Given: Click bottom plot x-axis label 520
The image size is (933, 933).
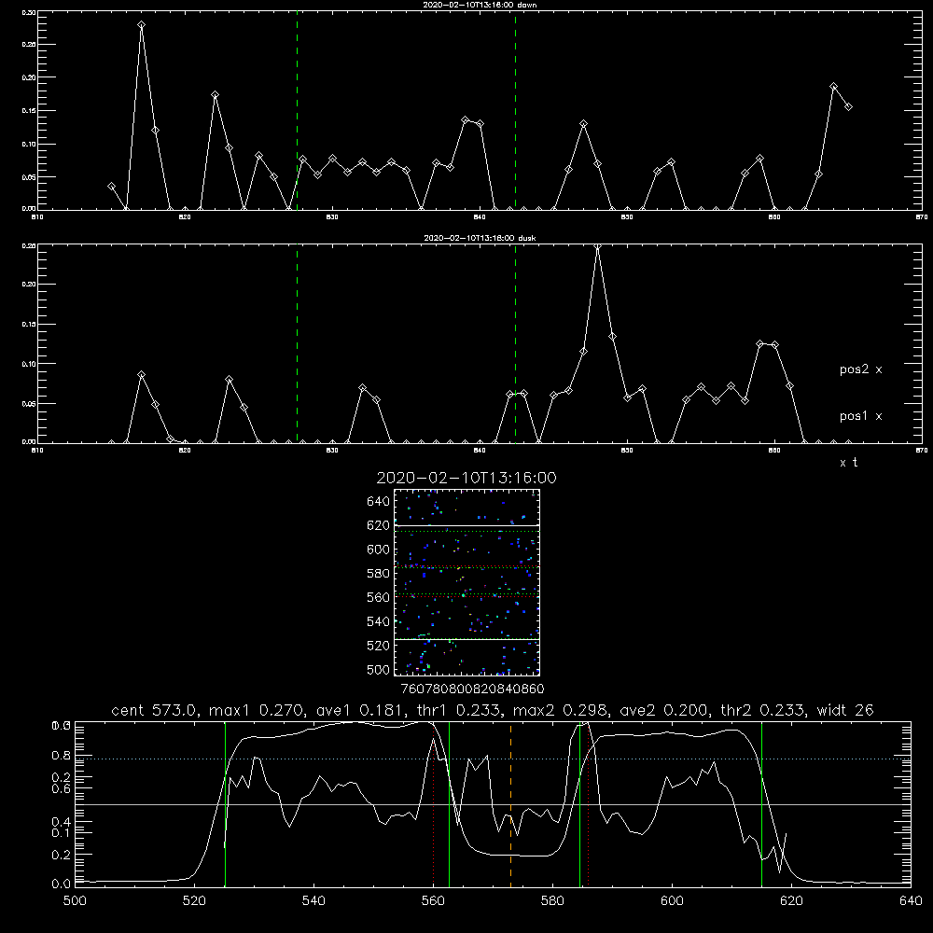Looking at the screenshot, I should pos(194,901).
